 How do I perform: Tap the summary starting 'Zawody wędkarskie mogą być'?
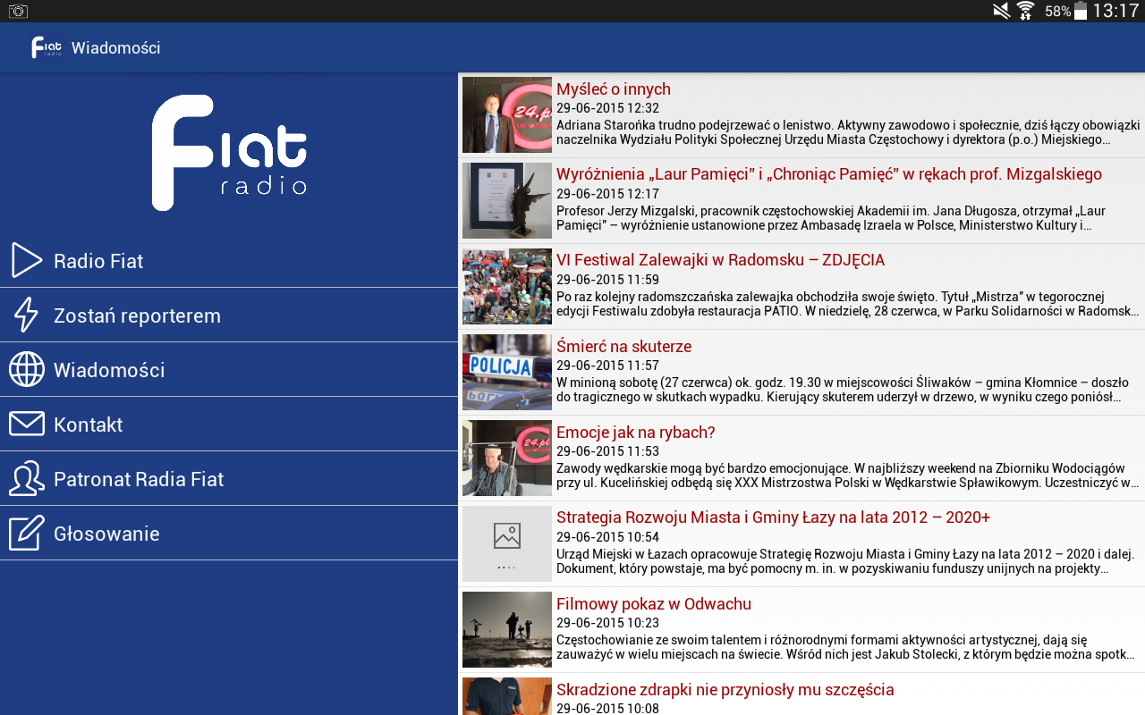coord(848,475)
